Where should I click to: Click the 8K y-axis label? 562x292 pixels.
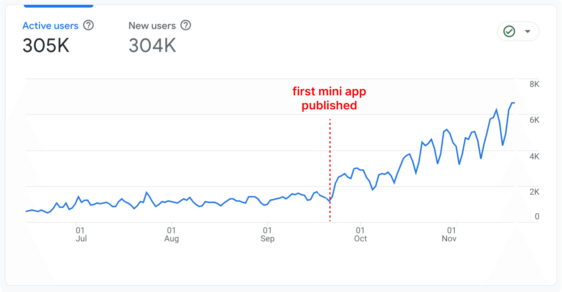tap(534, 84)
